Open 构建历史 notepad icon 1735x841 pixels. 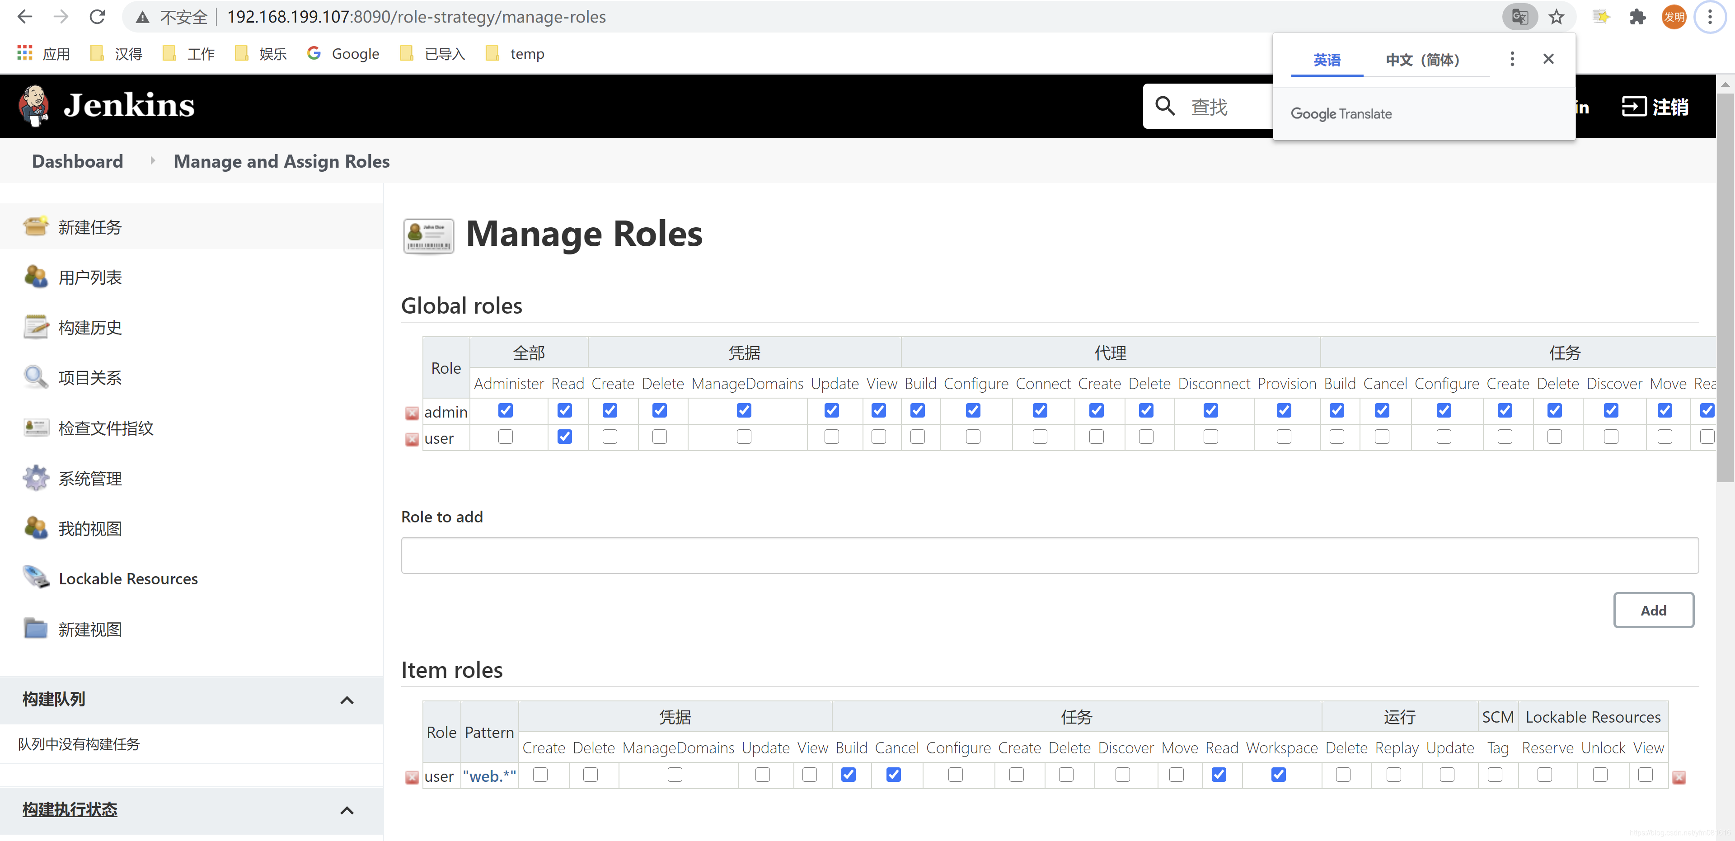[x=36, y=327]
